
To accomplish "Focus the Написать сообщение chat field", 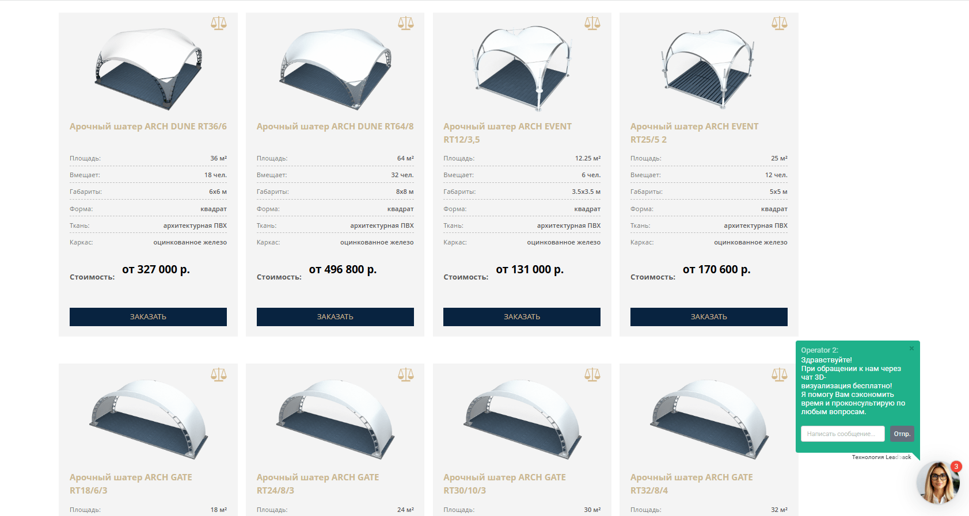I will tap(842, 434).
